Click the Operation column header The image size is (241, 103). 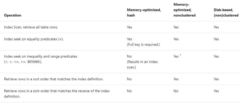pyautogui.click(x=13, y=15)
